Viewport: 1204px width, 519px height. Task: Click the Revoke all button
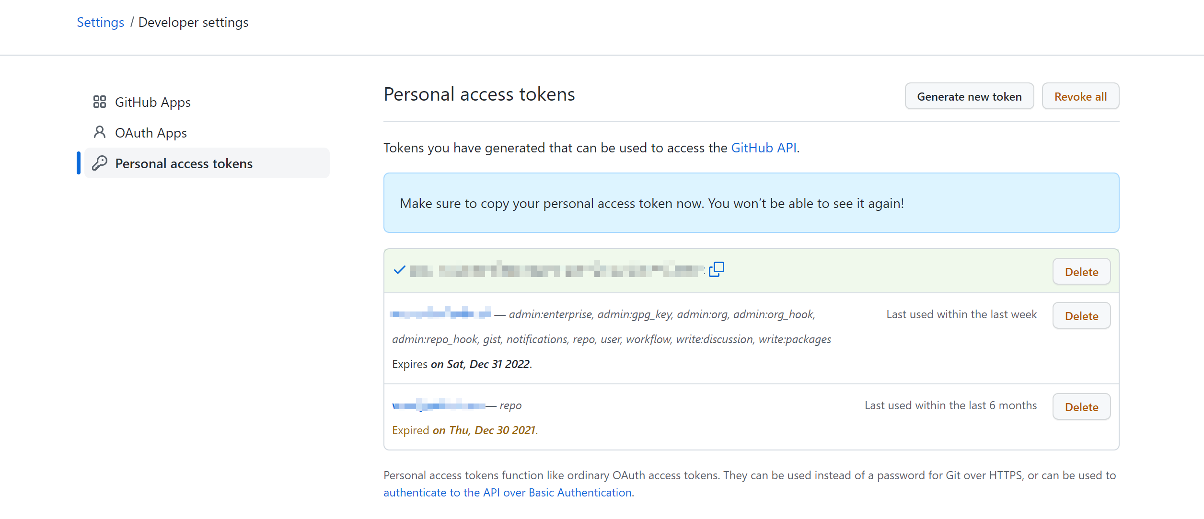(x=1080, y=96)
